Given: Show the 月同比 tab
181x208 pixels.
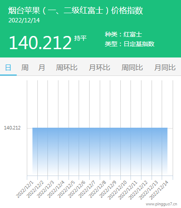Looking at the screenshot, I should pos(165,68).
